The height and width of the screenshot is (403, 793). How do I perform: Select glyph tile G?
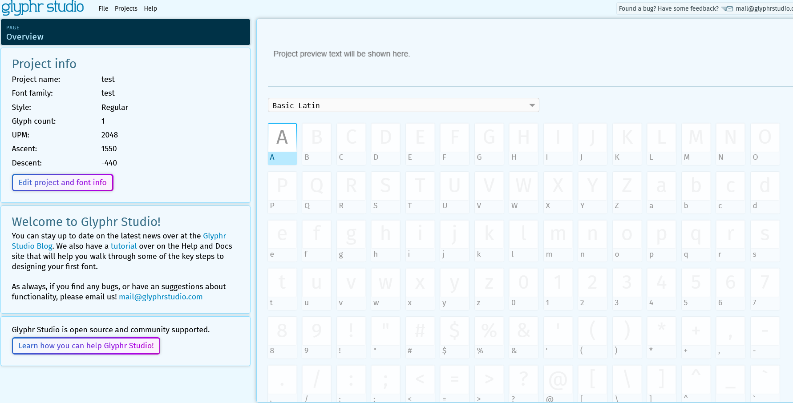coord(489,144)
